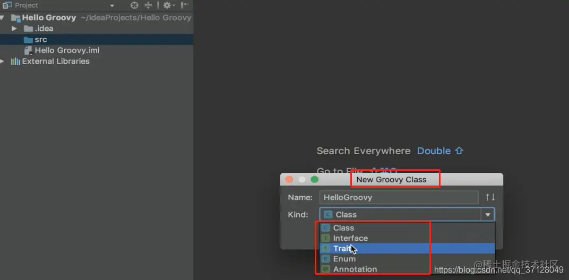
Task: Click the Hello Groovy.iml file icon
Action: (28, 50)
